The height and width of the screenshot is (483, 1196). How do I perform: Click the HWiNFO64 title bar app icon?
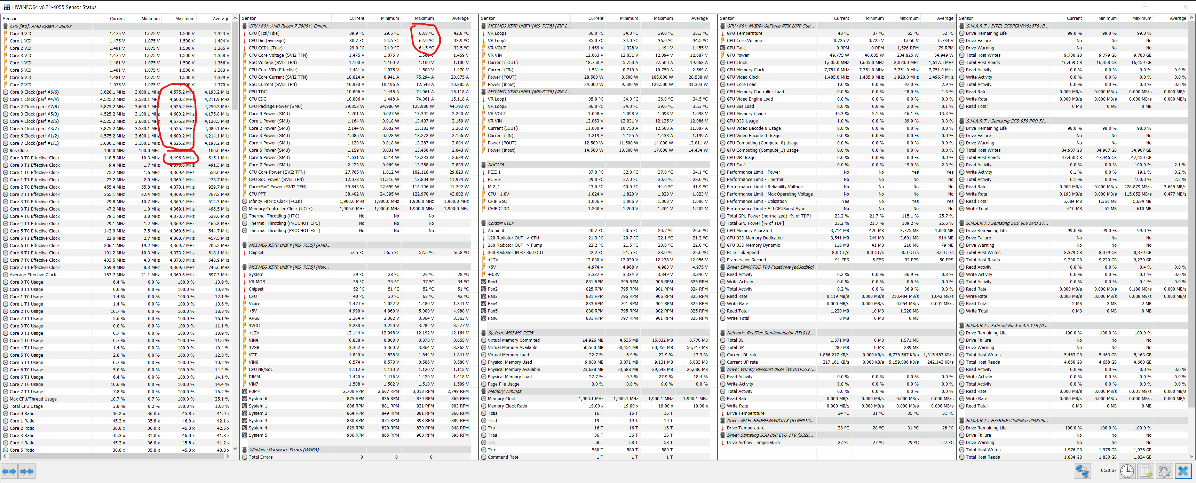pyautogui.click(x=7, y=7)
